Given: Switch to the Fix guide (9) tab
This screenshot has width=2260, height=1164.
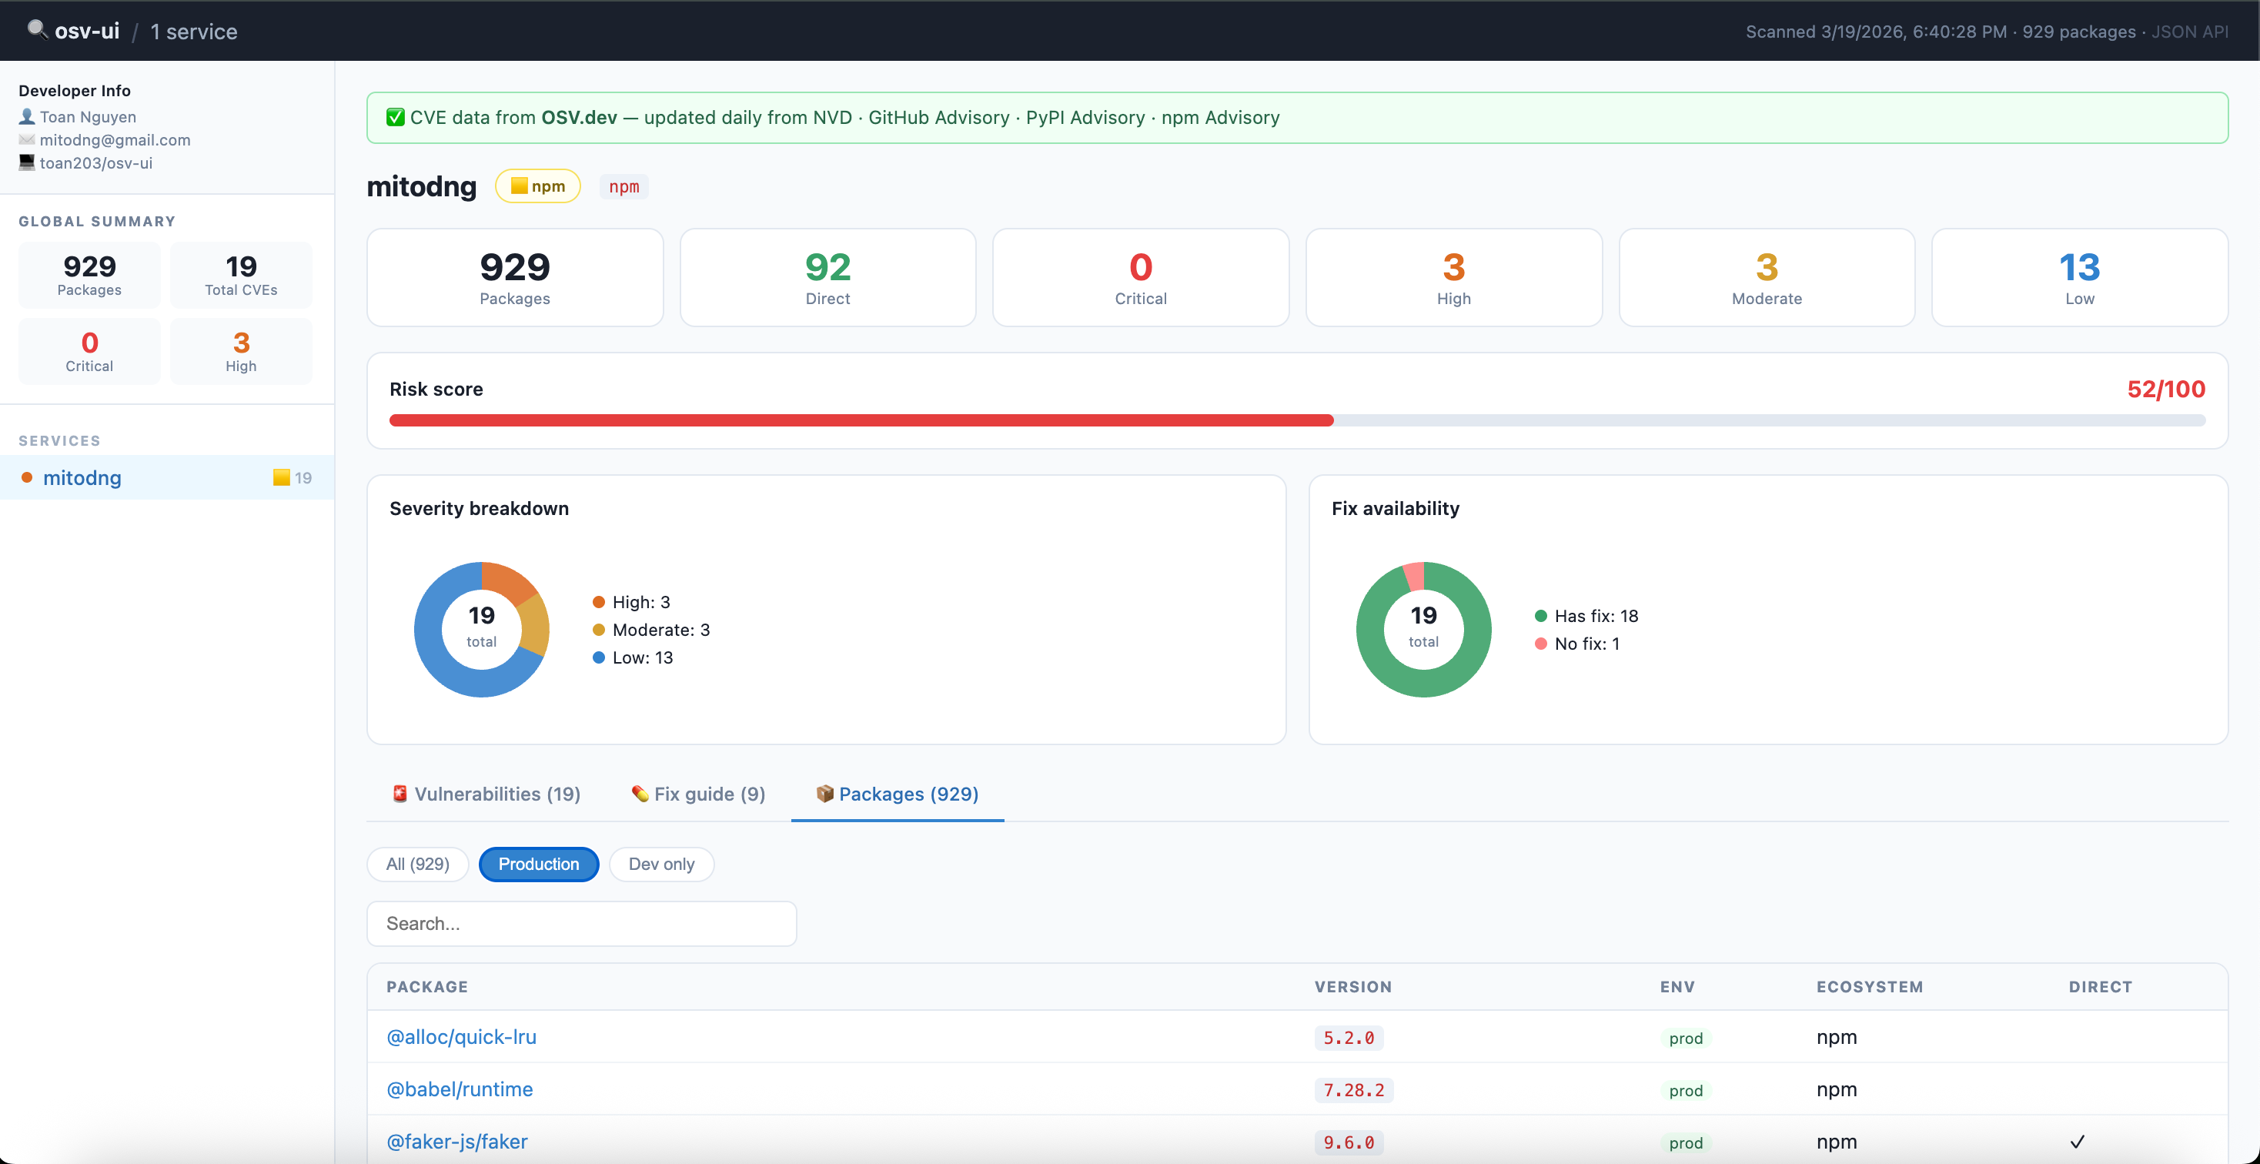Looking at the screenshot, I should coord(698,794).
